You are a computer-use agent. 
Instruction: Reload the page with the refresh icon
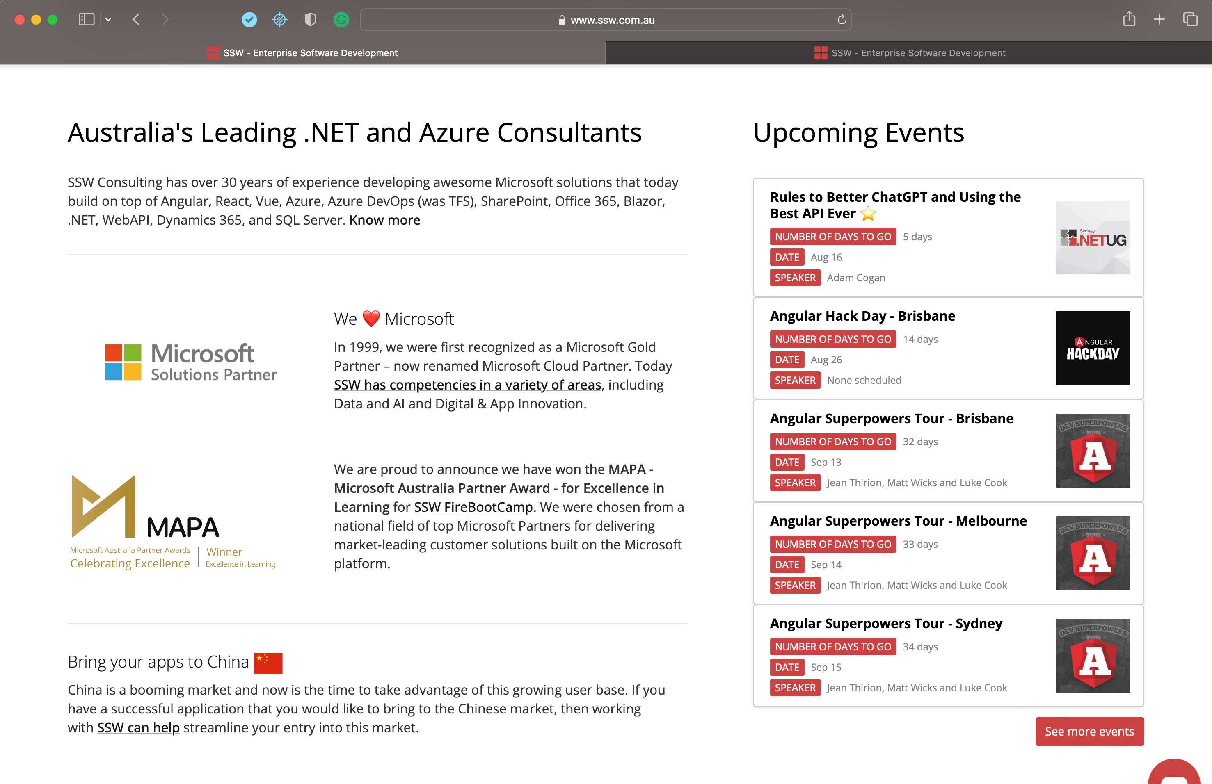[x=841, y=20]
